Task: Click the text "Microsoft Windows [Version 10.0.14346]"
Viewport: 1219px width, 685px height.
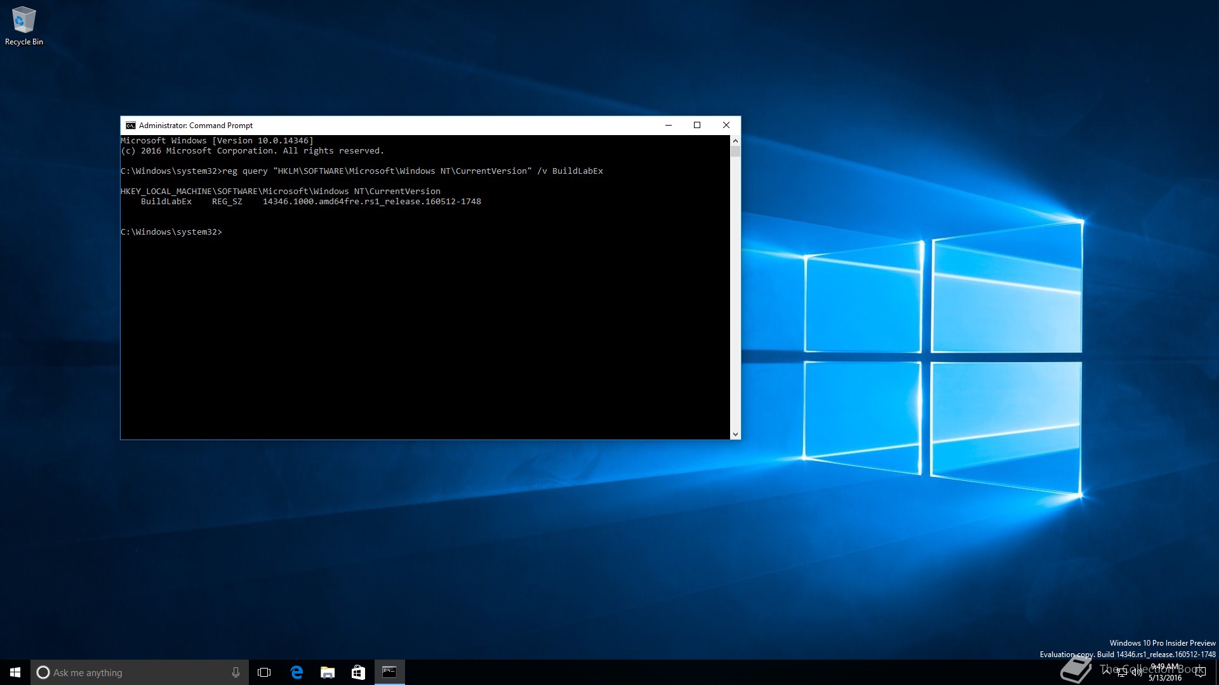Action: (217, 141)
